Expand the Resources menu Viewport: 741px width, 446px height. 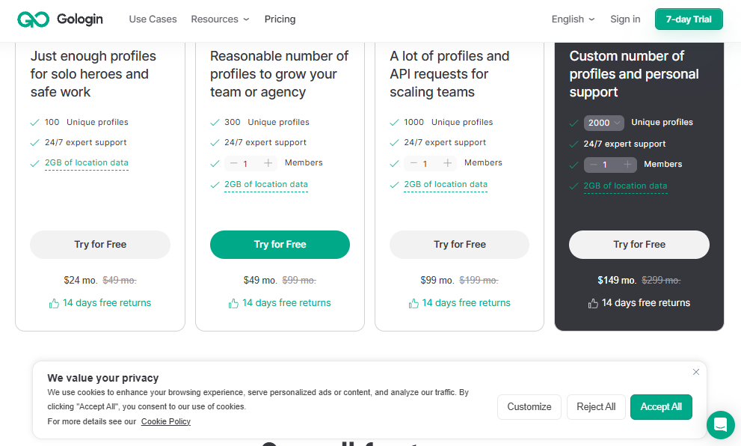coord(220,19)
